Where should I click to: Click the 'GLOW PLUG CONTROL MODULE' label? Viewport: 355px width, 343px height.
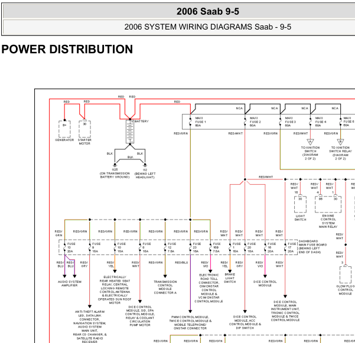coord(346,290)
